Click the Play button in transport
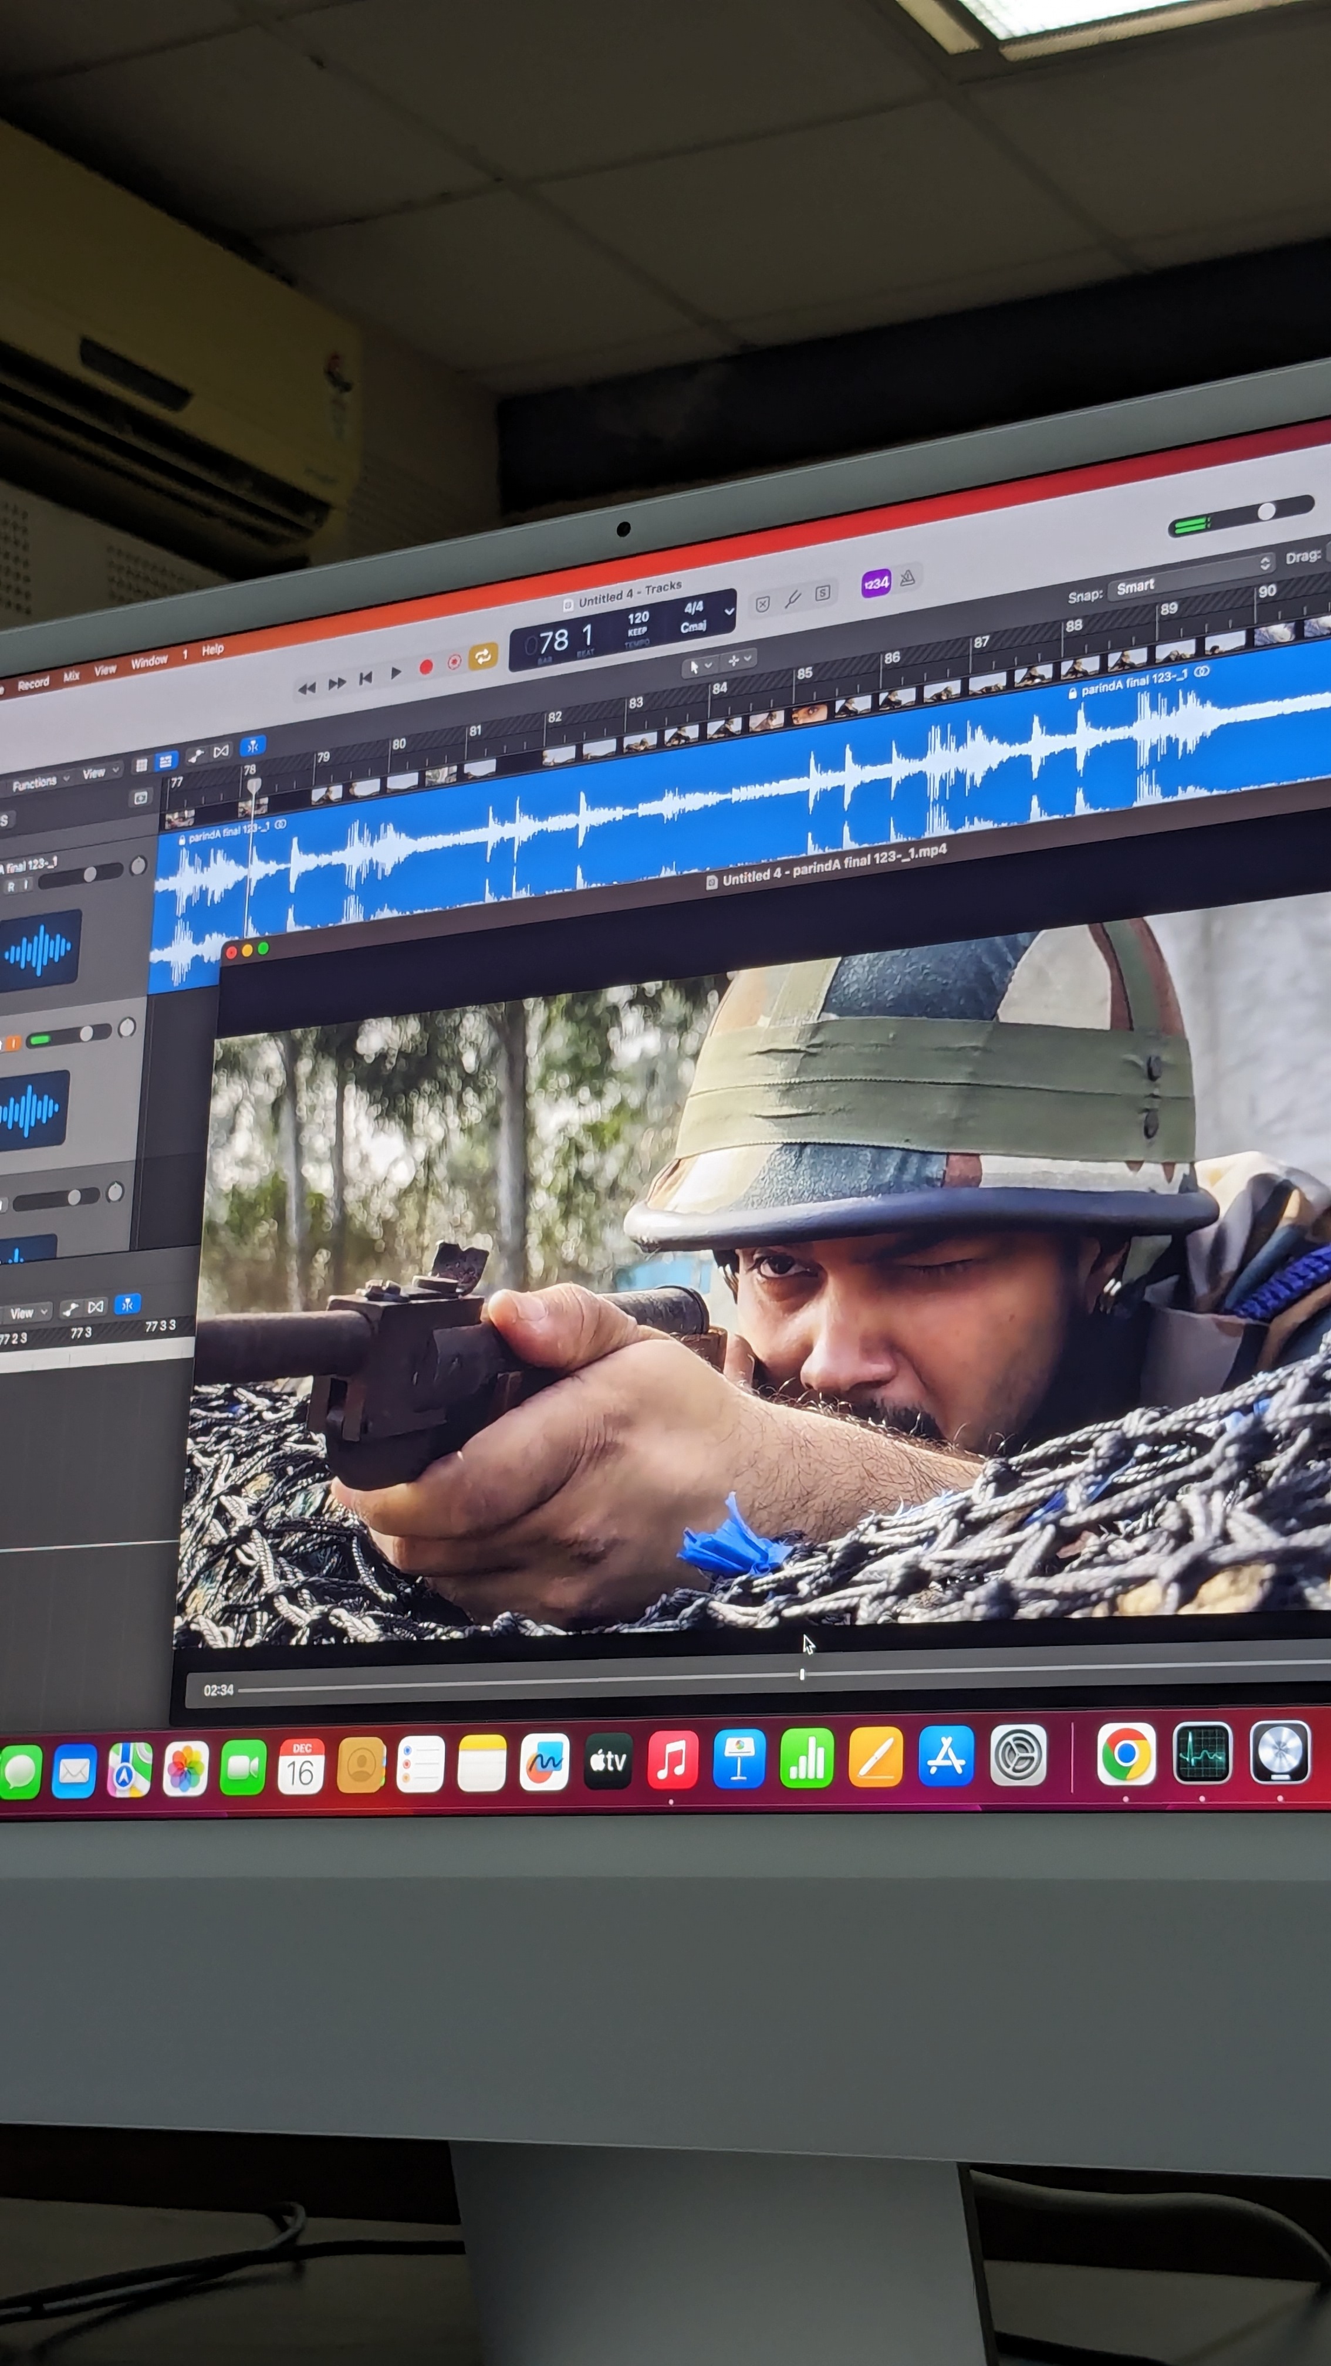 click(x=396, y=672)
